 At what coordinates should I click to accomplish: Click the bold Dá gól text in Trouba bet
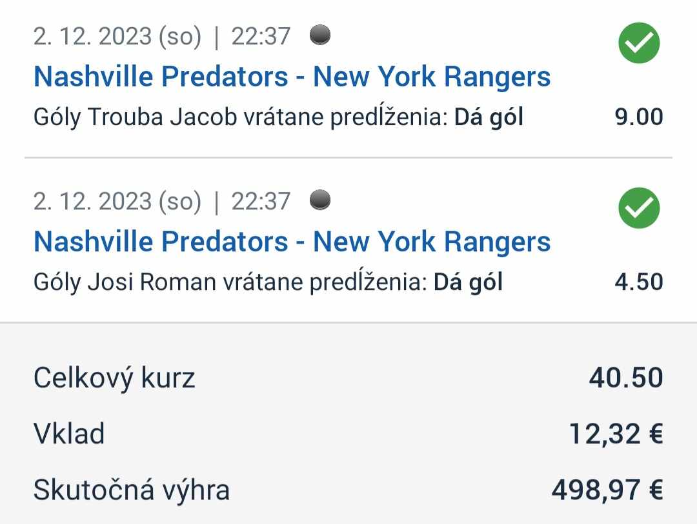(489, 117)
